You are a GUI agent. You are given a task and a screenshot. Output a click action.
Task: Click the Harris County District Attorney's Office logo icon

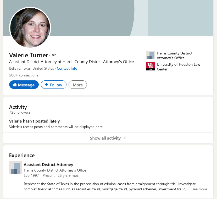tap(151, 55)
